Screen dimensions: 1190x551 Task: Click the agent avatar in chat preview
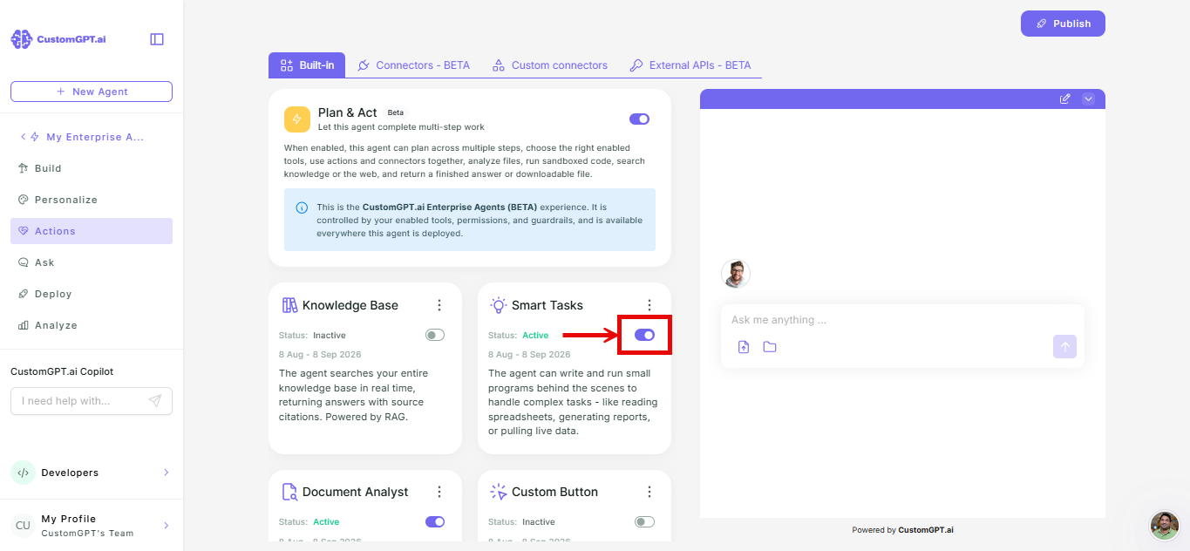coord(736,274)
